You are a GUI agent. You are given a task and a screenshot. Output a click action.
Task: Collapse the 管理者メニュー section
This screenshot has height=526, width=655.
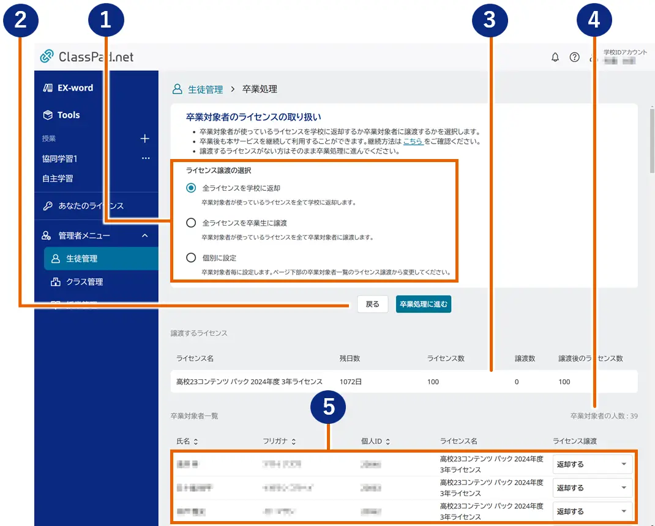coord(145,235)
